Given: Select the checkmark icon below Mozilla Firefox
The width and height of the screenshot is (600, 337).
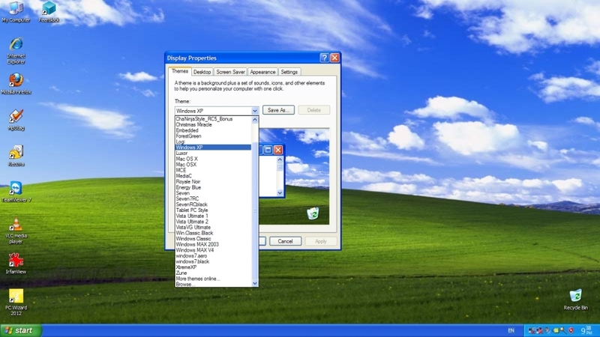Looking at the screenshot, I should click(x=16, y=120).
